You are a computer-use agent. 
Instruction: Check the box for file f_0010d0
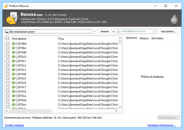tap(8, 52)
